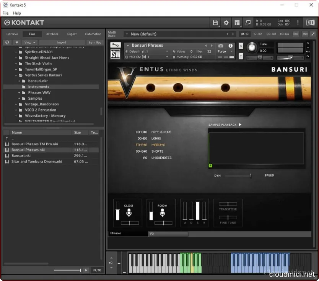Screen dimensions: 319x281
Task: Open options via the gear icon
Action: coord(226,23)
